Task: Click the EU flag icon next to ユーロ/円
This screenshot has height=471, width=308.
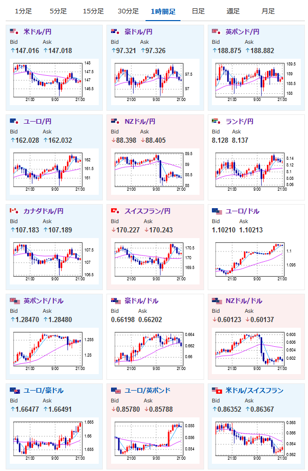Action: (14, 121)
